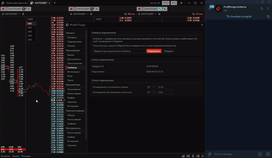The height and width of the screenshot is (158, 272).
Task: Click Translate to English in Telegram
Action: [x=239, y=17]
